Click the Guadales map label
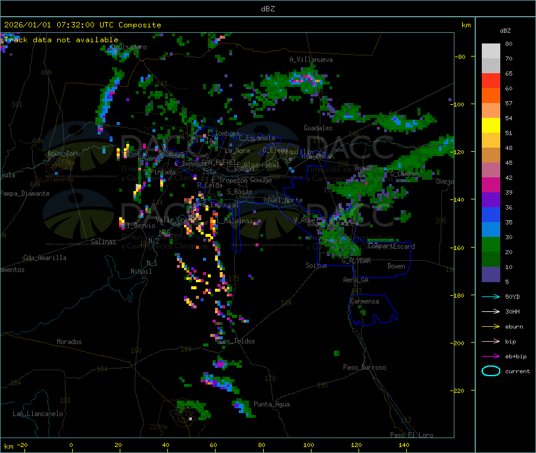The image size is (536, 453). pos(318,128)
